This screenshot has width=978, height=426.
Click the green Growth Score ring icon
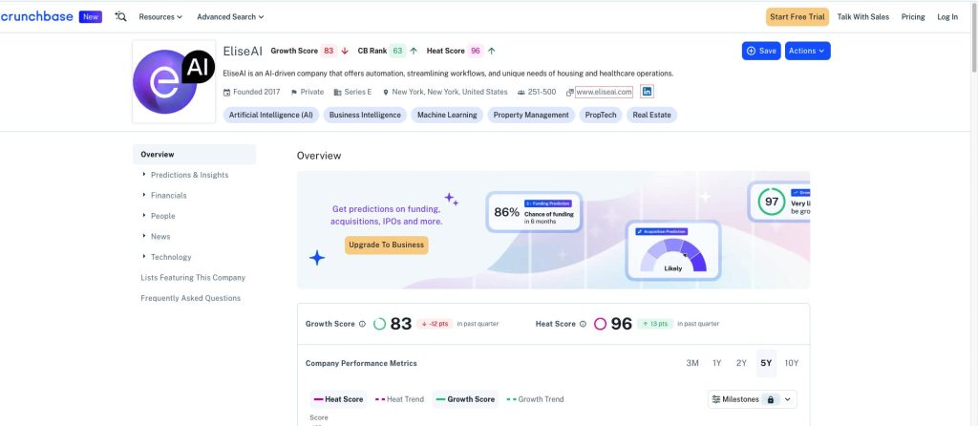click(379, 325)
